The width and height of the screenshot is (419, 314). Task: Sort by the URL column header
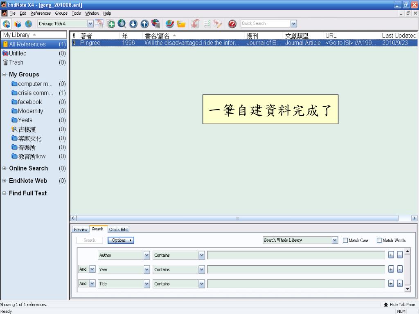tap(351, 36)
